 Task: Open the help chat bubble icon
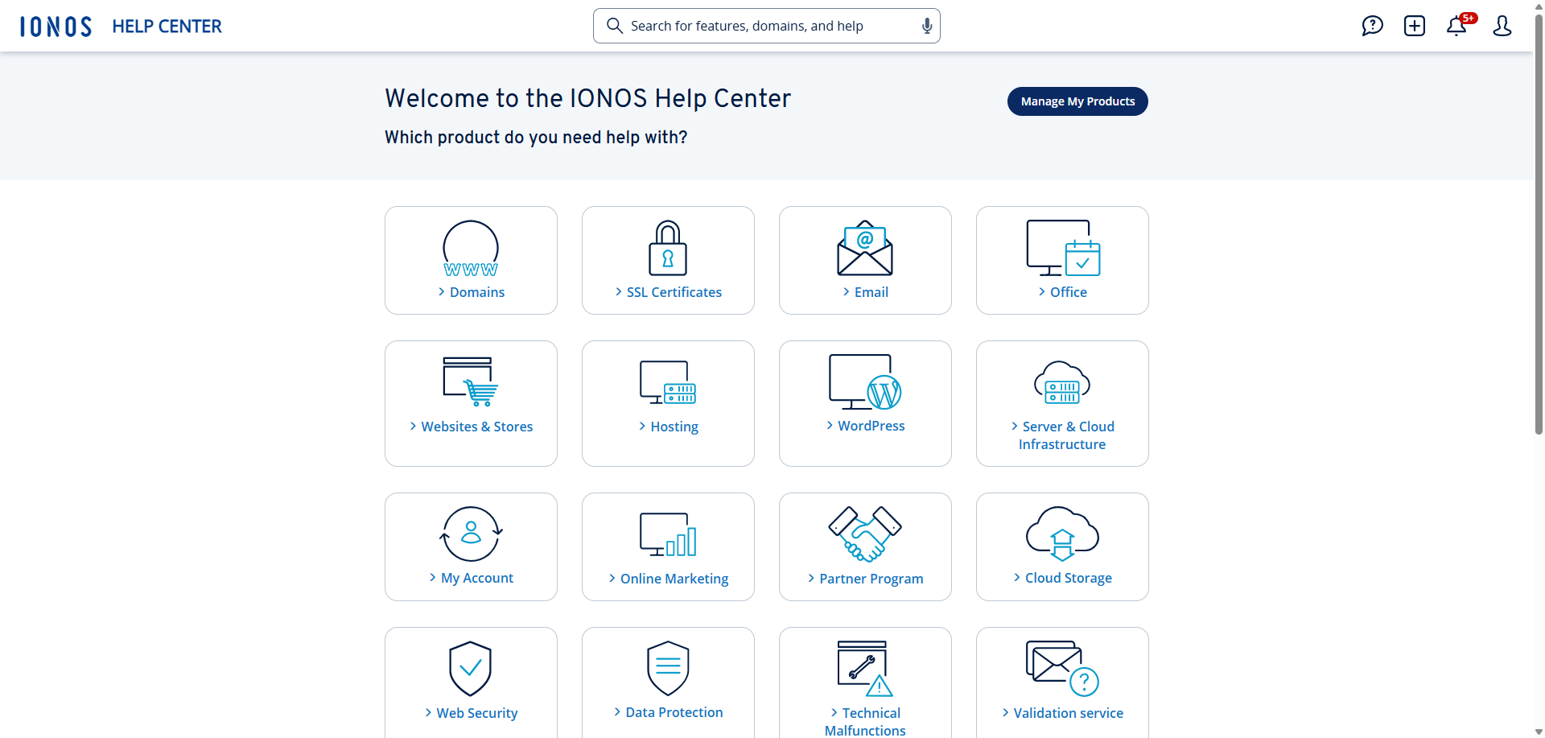coord(1372,26)
